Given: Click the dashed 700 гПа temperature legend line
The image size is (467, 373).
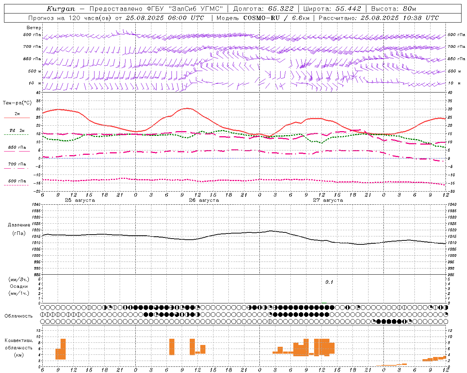Looking at the screenshot, I should point(17,168).
